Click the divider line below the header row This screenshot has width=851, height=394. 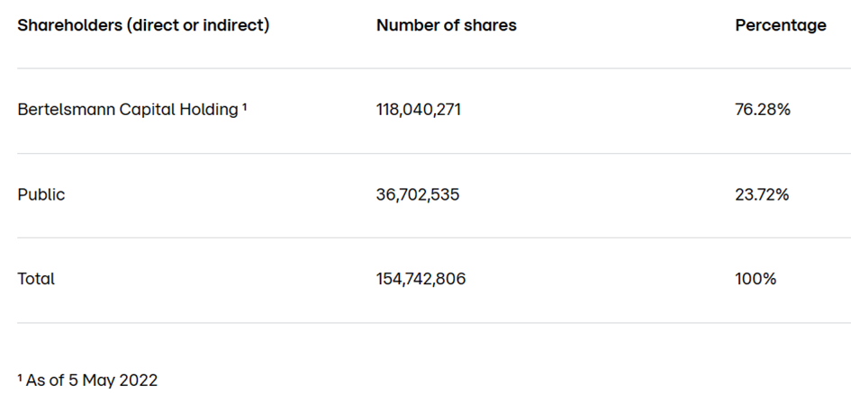(x=432, y=68)
